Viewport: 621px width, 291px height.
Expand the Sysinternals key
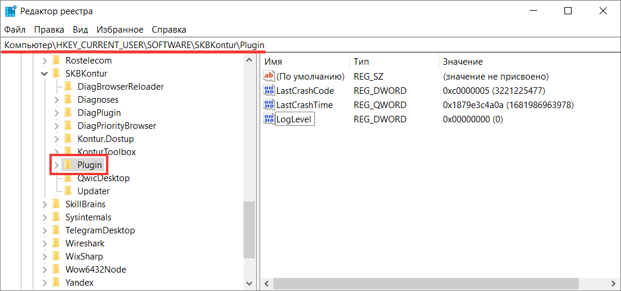click(x=44, y=217)
